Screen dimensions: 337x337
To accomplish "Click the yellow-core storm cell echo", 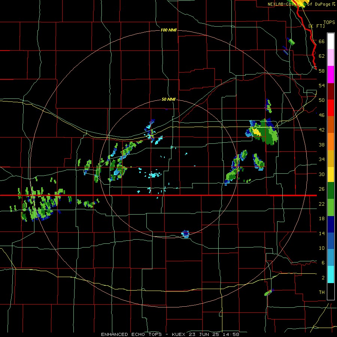I will (262, 131).
